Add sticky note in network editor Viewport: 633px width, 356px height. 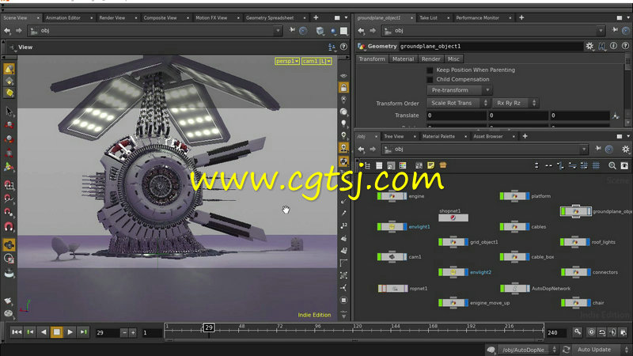[430, 165]
